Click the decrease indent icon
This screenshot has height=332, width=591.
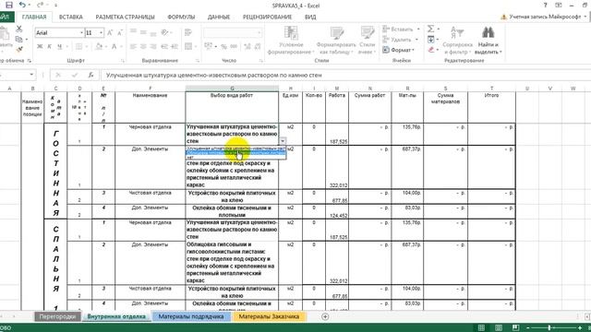click(164, 47)
